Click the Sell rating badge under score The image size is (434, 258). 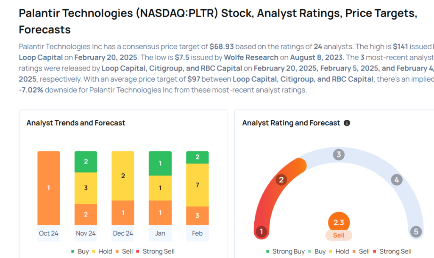(339, 235)
